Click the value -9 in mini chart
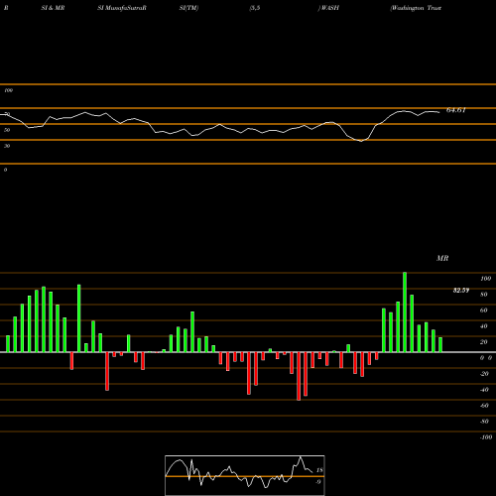Viewport: 496px width, 496px height. pos(318,482)
